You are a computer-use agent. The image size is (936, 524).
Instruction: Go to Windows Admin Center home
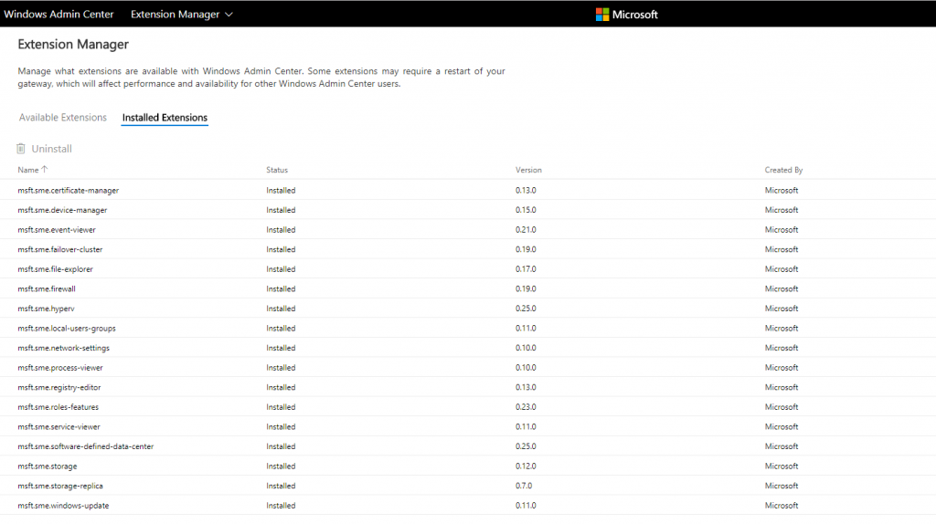pos(58,15)
